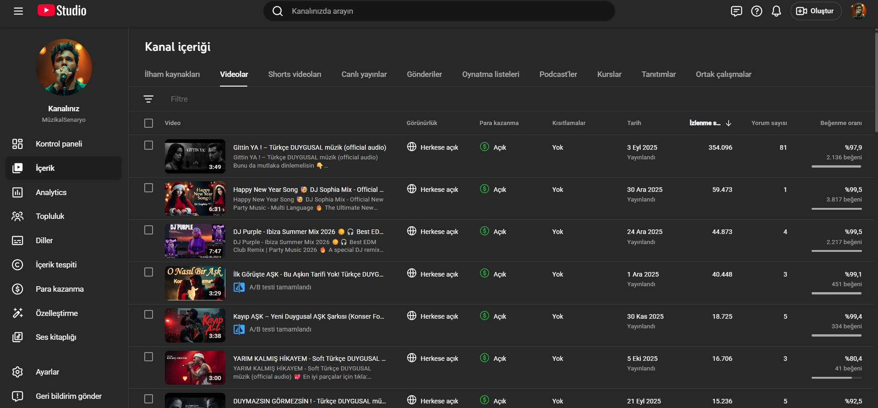Click the Oluştur create button
The width and height of the screenshot is (878, 408).
[816, 11]
